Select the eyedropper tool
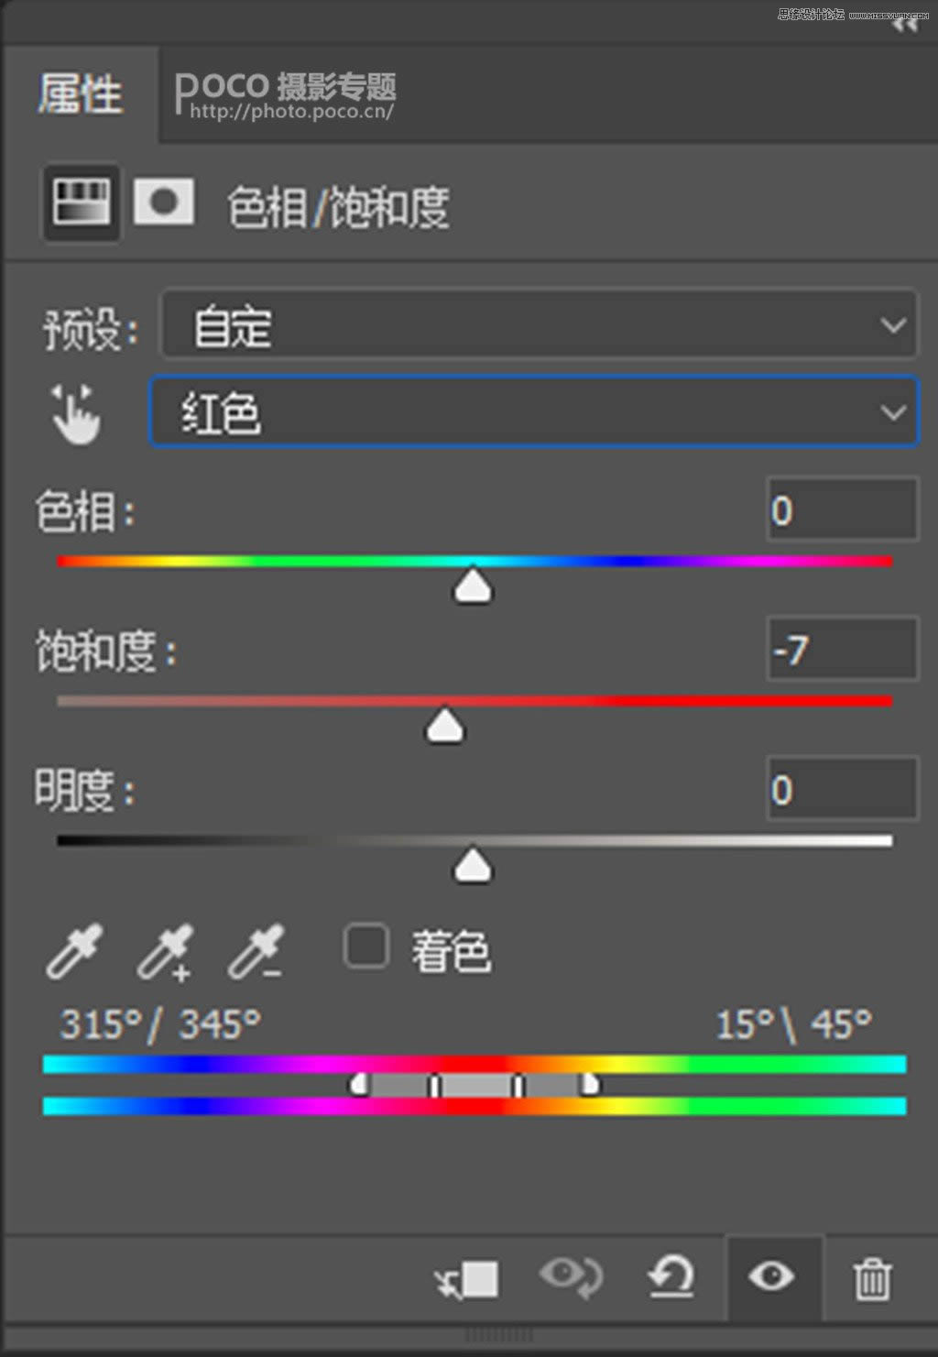The width and height of the screenshot is (938, 1357). coord(75,952)
